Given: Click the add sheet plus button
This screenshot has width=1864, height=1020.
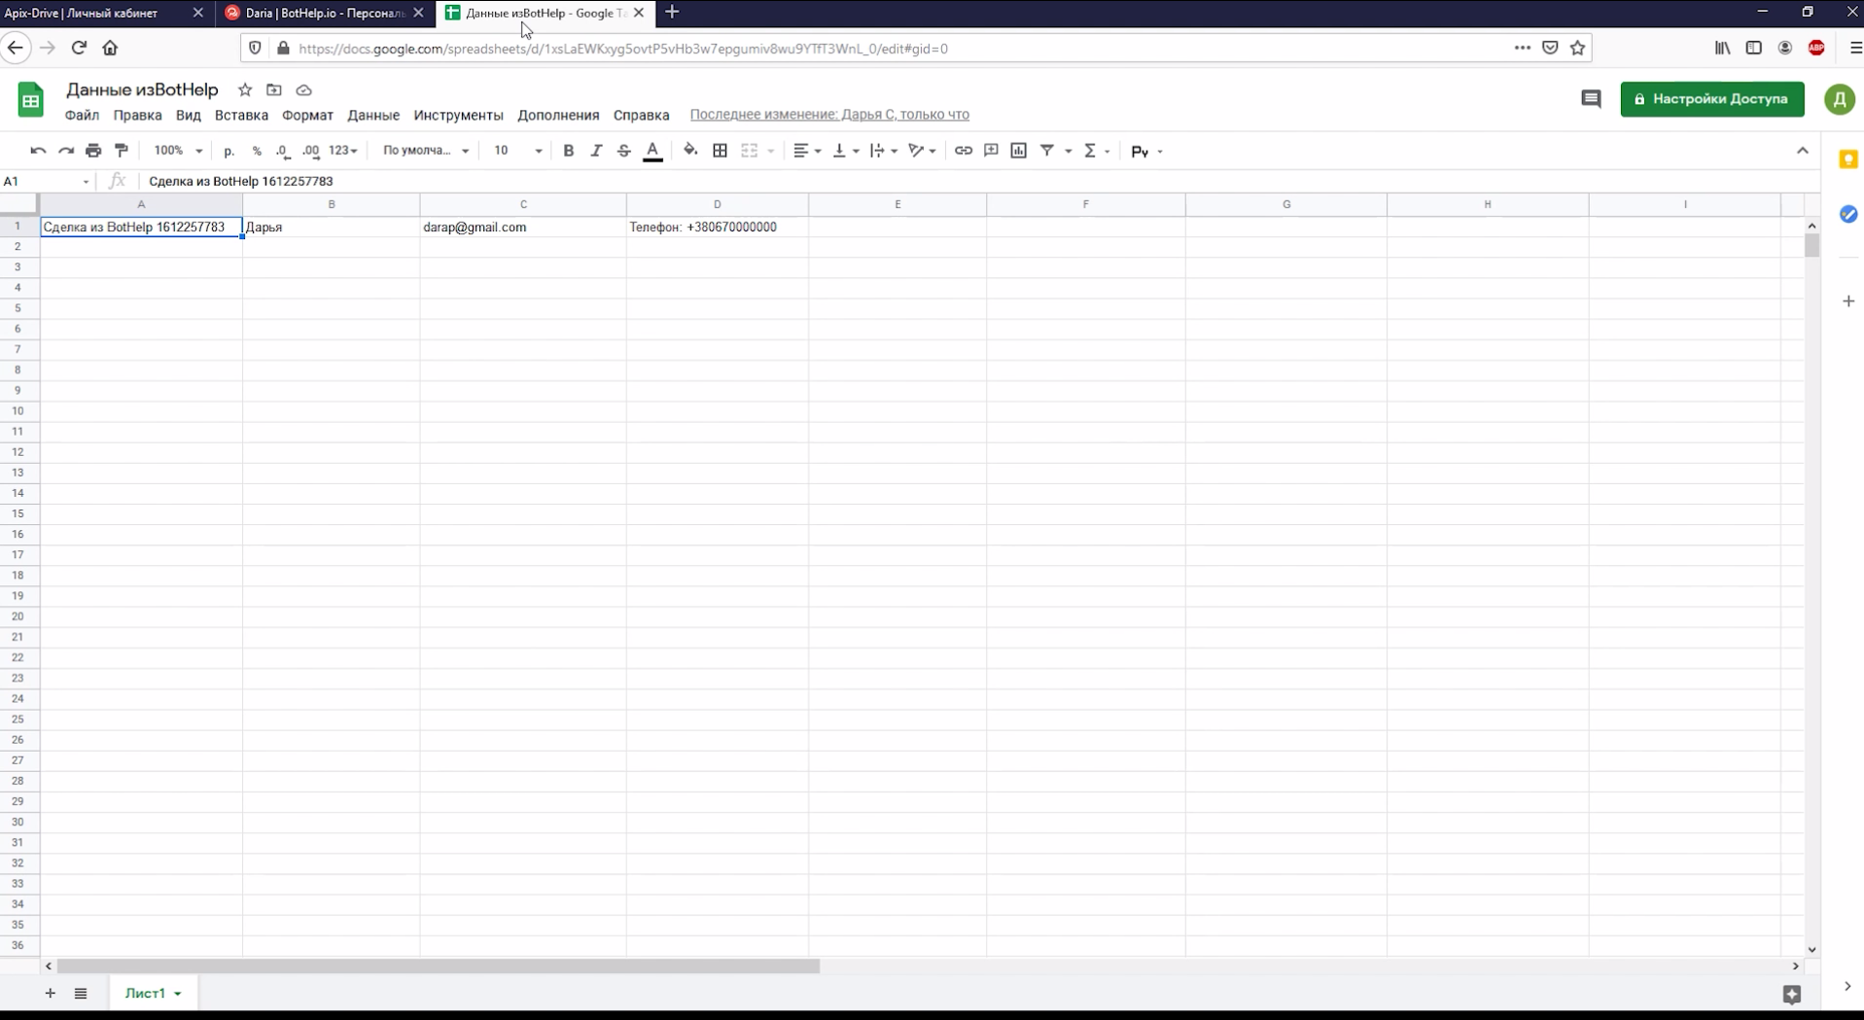Looking at the screenshot, I should [x=50, y=993].
